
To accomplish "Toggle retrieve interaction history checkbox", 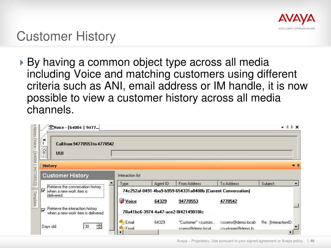I will 43,210.
